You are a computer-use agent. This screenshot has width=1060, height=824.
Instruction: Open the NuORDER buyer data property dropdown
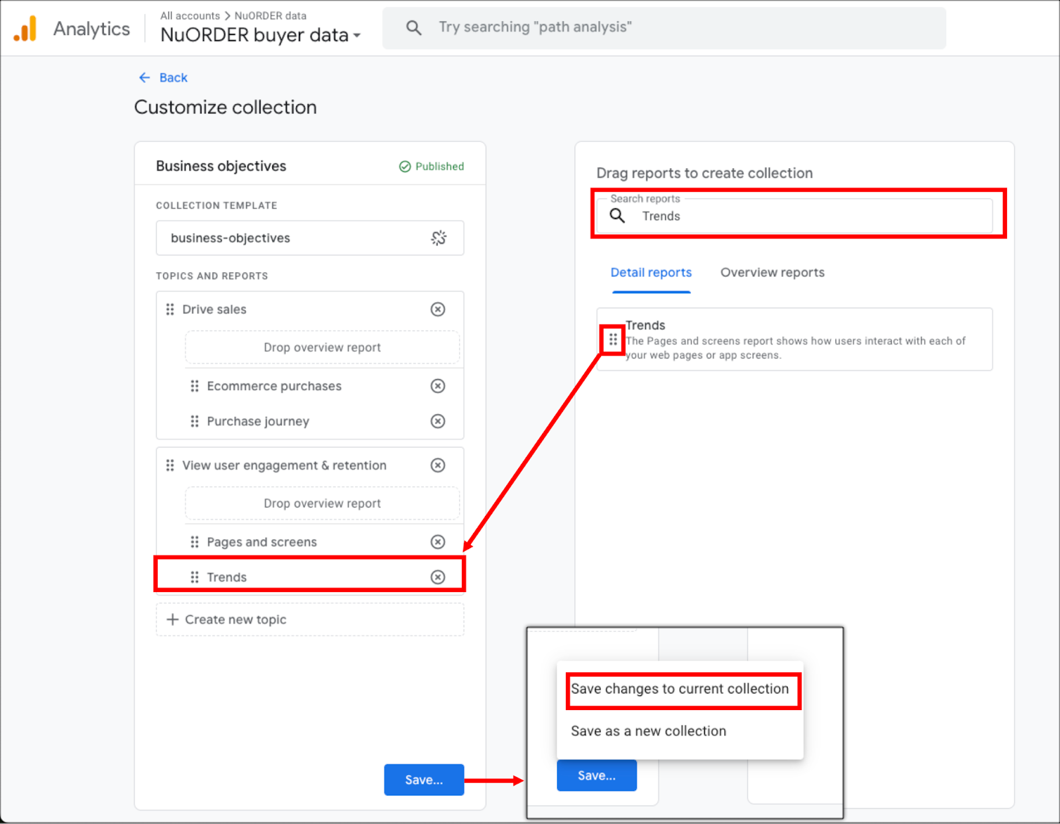[261, 35]
